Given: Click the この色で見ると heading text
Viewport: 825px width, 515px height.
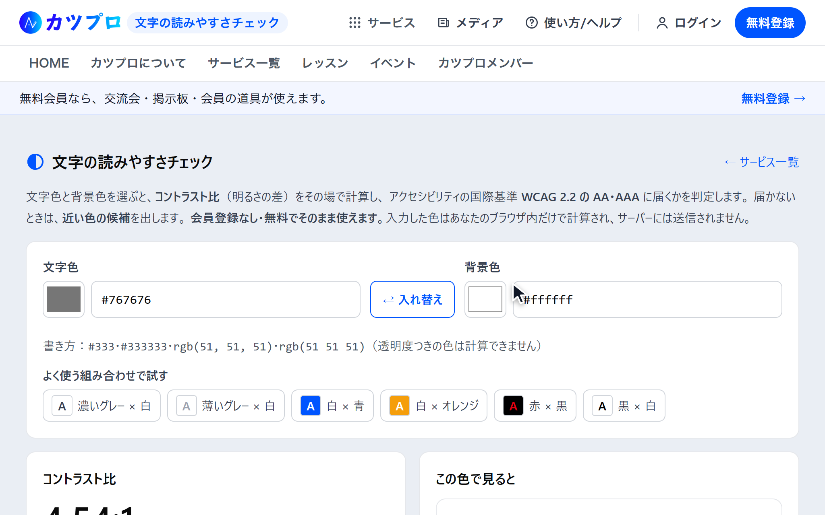Looking at the screenshot, I should 475,479.
